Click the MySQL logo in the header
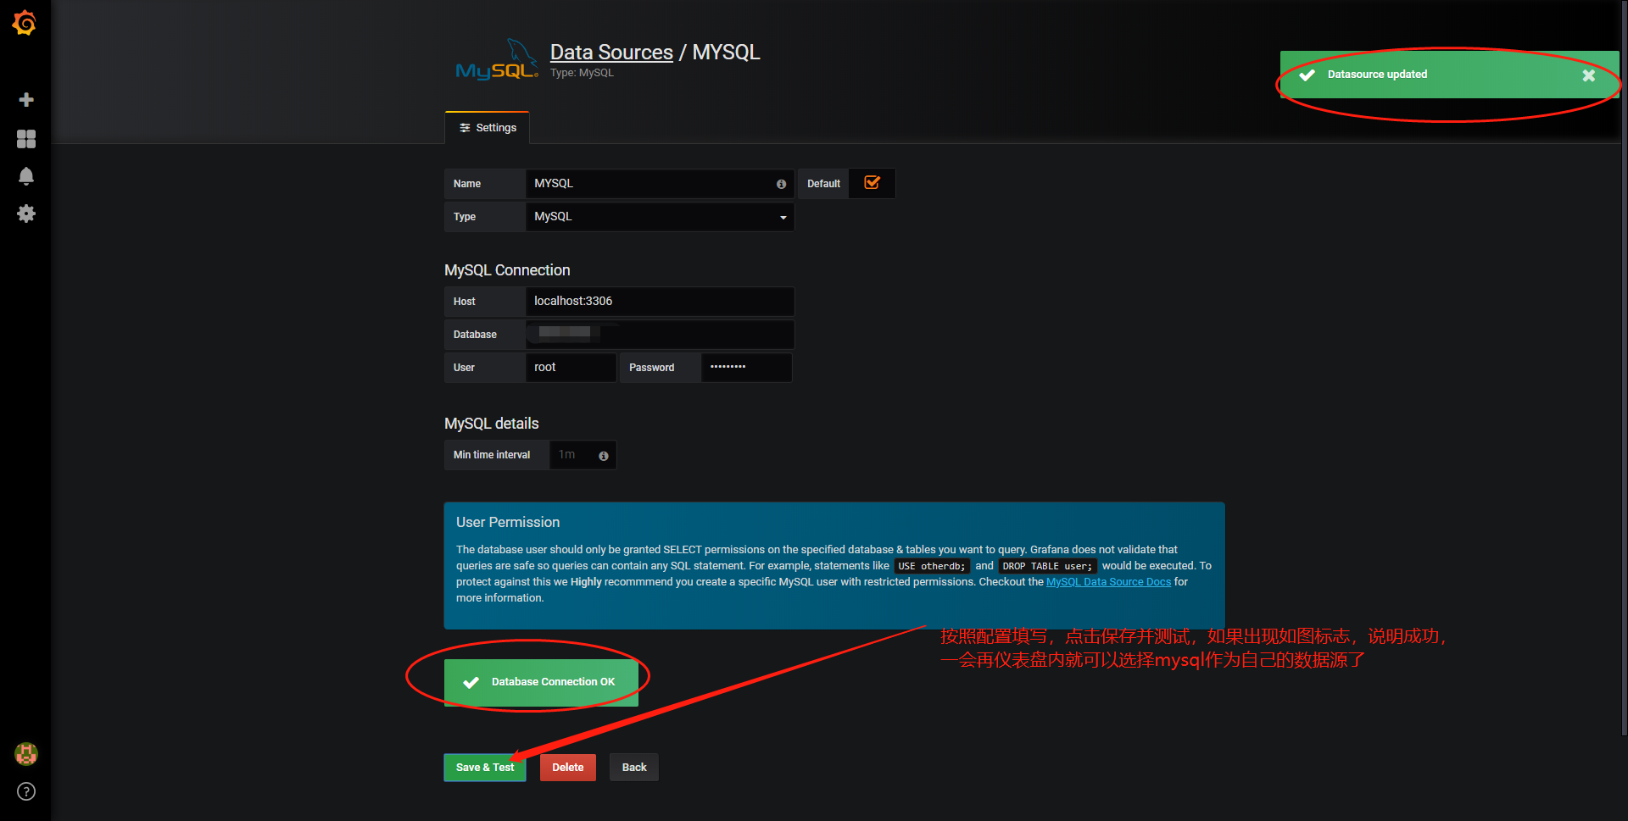Screen dimensions: 1628x821 (497, 60)
